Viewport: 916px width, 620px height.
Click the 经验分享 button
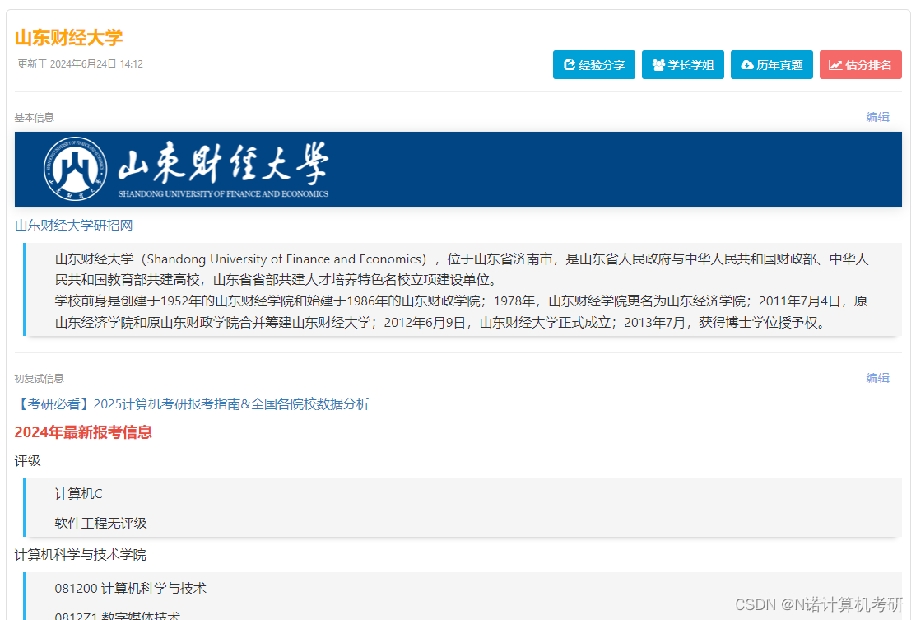593,65
